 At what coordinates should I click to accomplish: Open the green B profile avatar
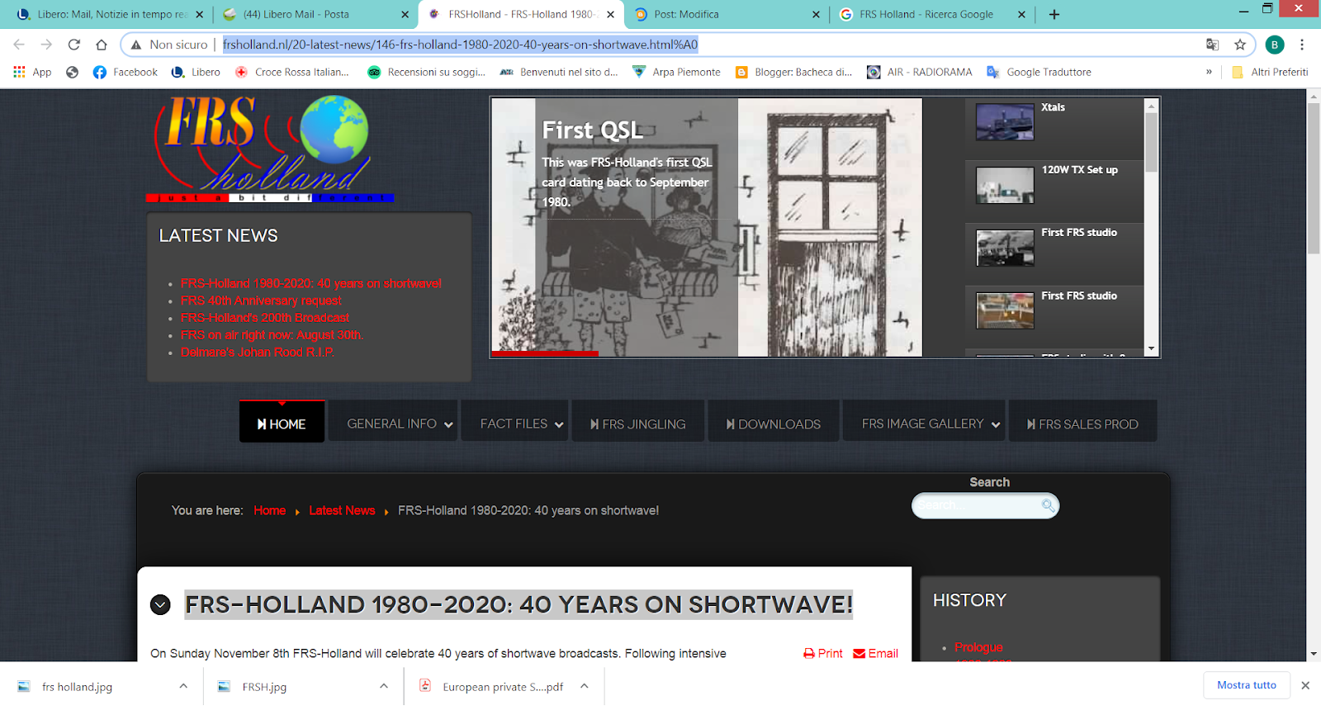tap(1275, 45)
